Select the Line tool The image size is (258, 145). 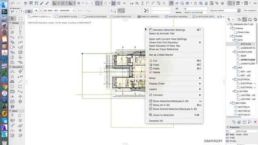pos(20,81)
